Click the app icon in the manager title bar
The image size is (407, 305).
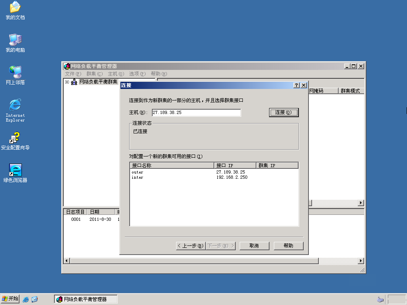67,66
